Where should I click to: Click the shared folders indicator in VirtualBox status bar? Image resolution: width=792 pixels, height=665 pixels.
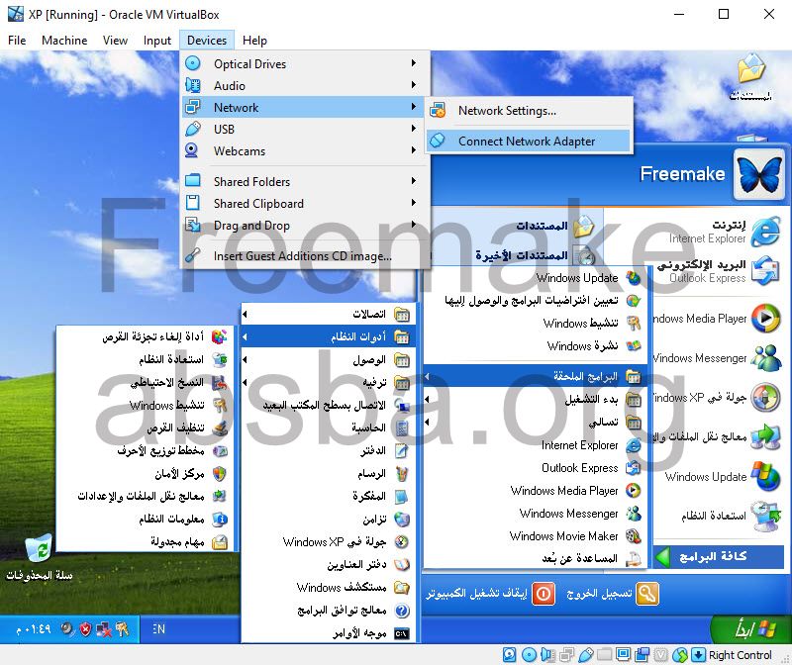(x=605, y=655)
